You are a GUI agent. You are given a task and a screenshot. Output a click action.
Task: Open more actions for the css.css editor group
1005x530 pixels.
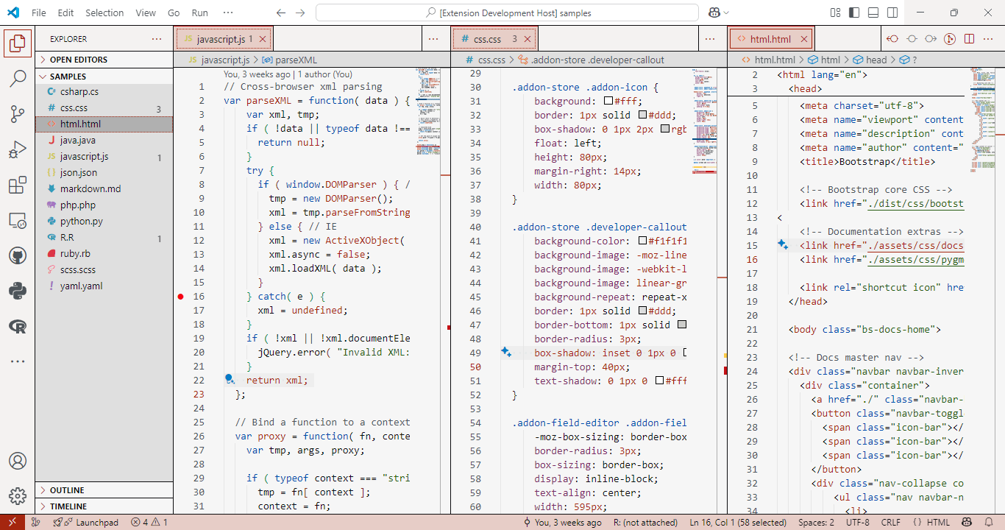coord(710,39)
